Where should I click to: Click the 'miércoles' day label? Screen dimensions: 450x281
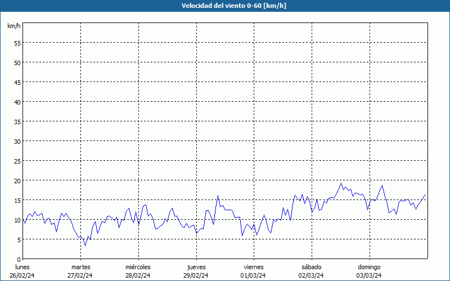pos(138,267)
